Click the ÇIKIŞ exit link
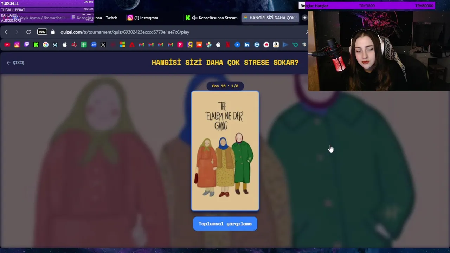The height and width of the screenshot is (253, 450). [x=15, y=63]
